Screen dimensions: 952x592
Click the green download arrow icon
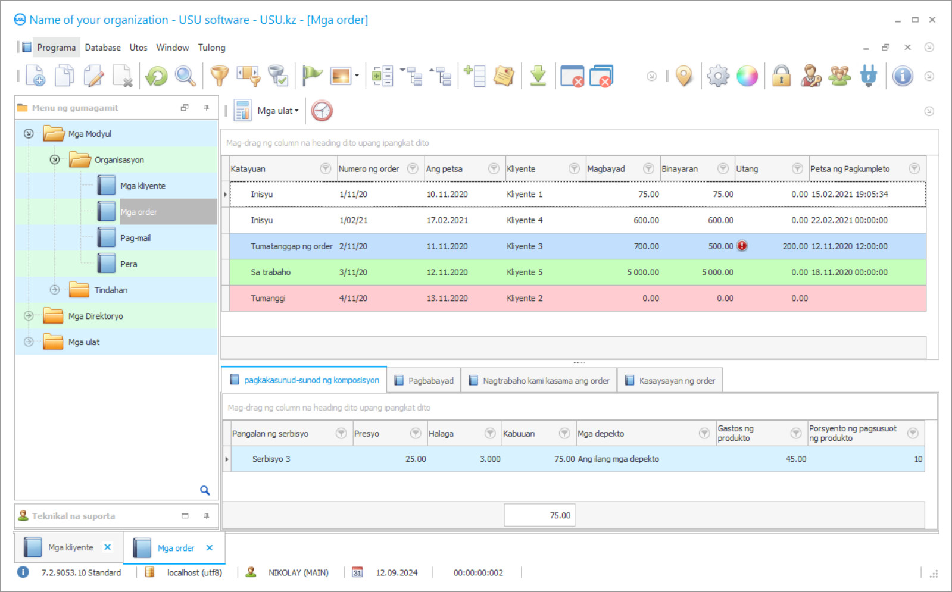click(x=538, y=76)
